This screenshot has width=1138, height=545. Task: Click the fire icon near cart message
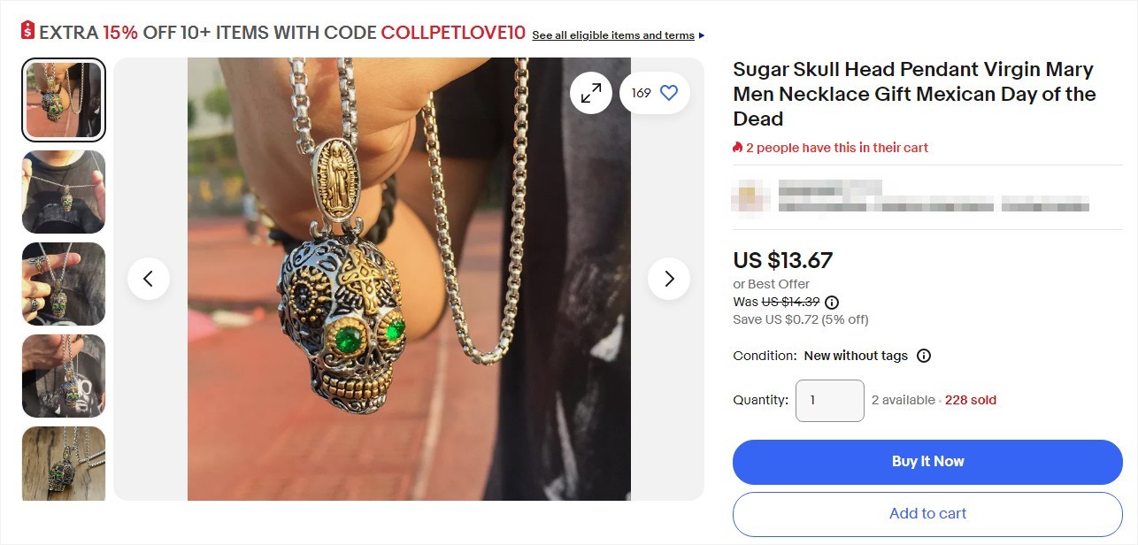click(736, 147)
